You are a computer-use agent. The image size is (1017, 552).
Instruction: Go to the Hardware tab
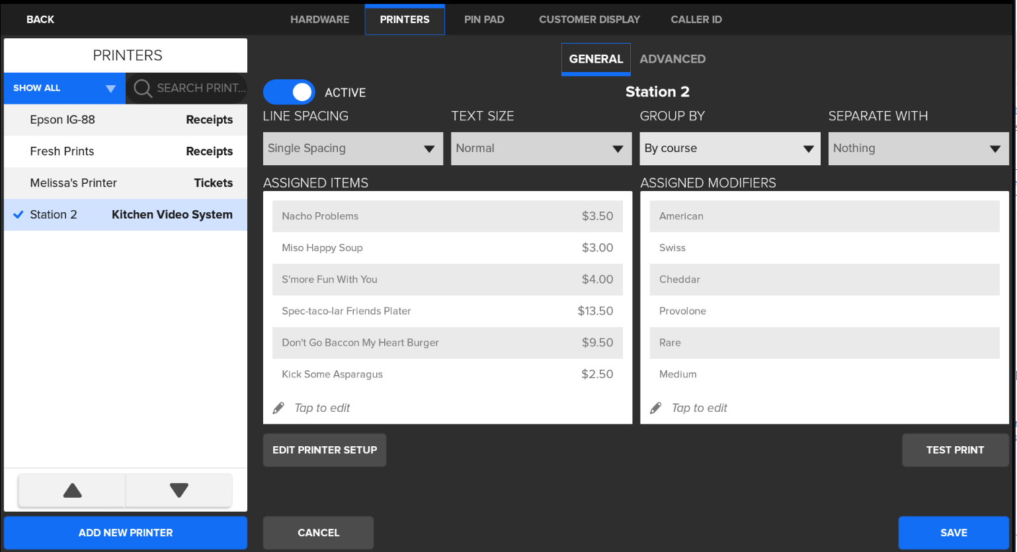pos(319,19)
